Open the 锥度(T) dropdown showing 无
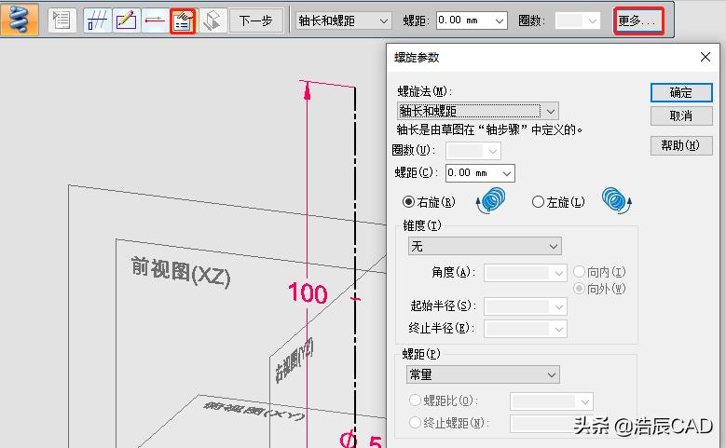This screenshot has width=726, height=448. (x=485, y=246)
